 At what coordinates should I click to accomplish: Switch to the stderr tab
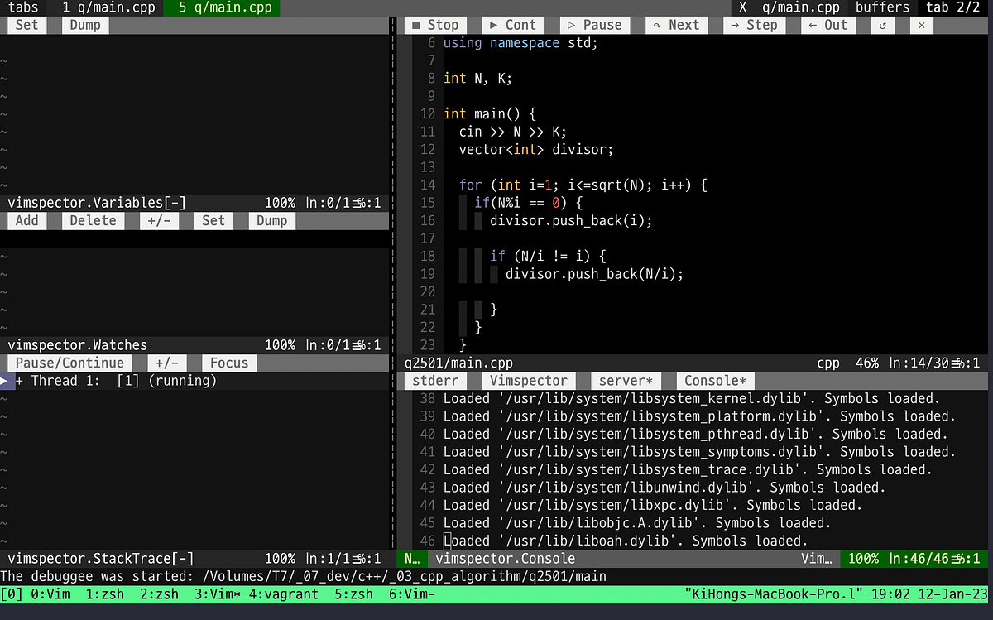434,380
